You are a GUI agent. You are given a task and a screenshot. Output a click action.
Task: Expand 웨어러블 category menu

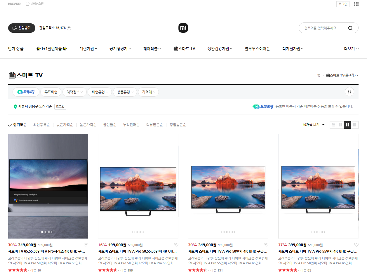152,49
